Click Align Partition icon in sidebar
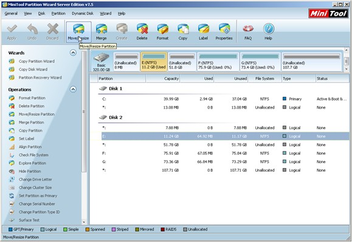This screenshot has width=352, height=242. pos(12,147)
